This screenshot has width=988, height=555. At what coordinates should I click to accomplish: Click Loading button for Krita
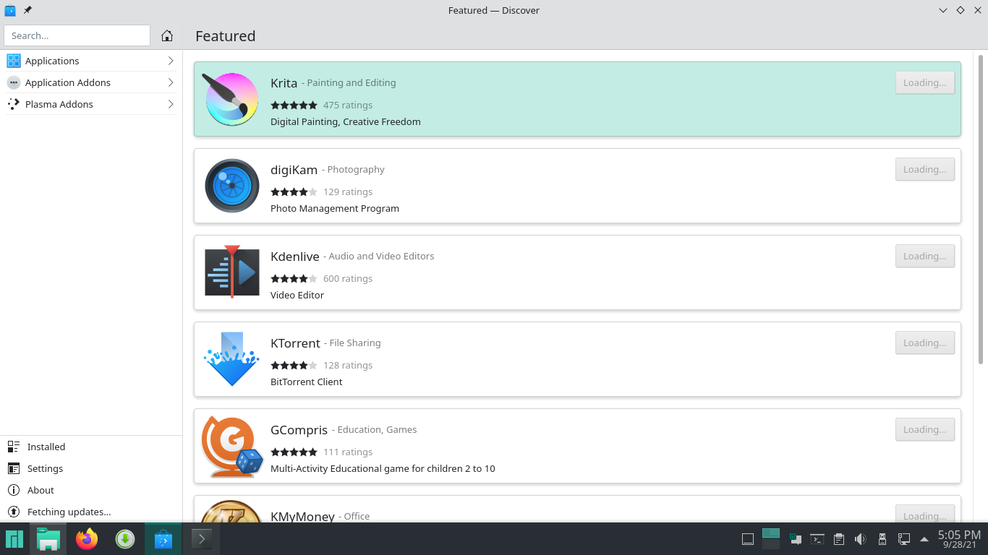coord(925,82)
